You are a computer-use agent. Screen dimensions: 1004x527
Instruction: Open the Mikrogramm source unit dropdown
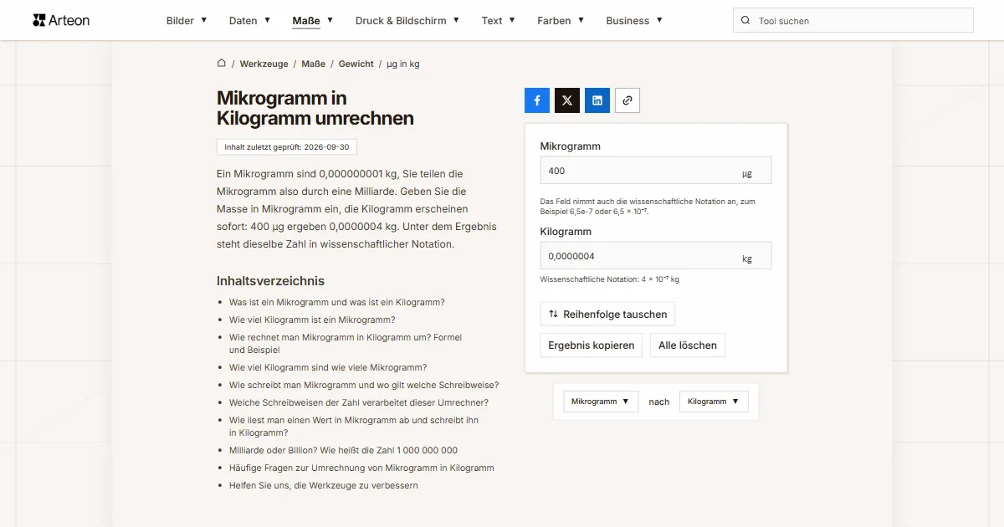tap(601, 402)
